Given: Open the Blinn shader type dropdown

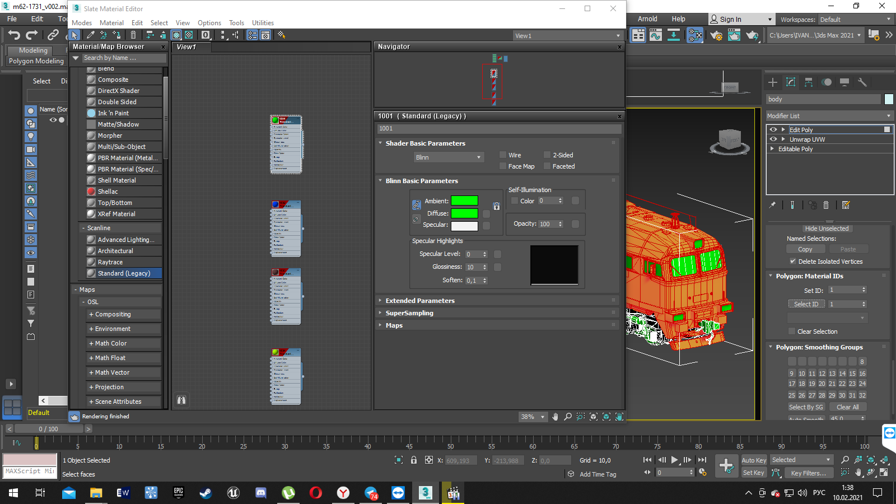Looking at the screenshot, I should tap(448, 157).
